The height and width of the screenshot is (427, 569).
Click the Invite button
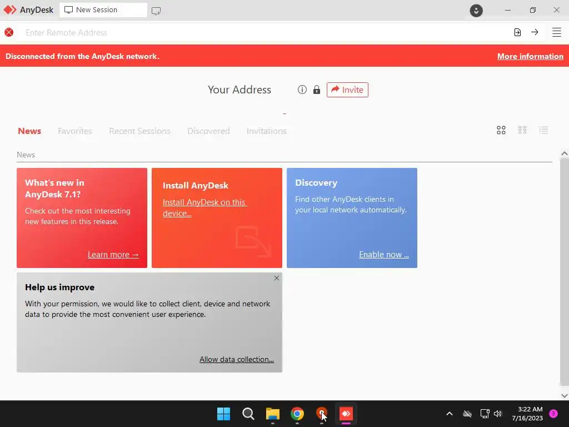click(x=347, y=90)
